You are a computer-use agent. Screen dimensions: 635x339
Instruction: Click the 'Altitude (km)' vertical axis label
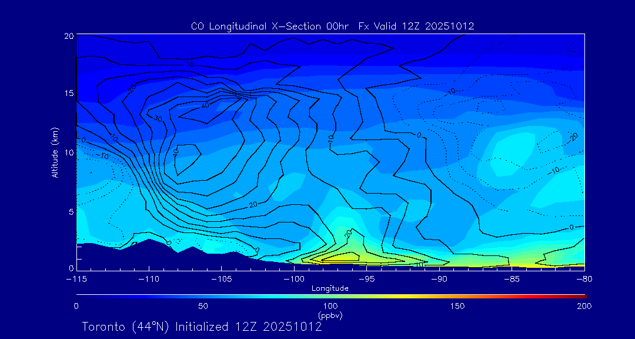pos(55,152)
